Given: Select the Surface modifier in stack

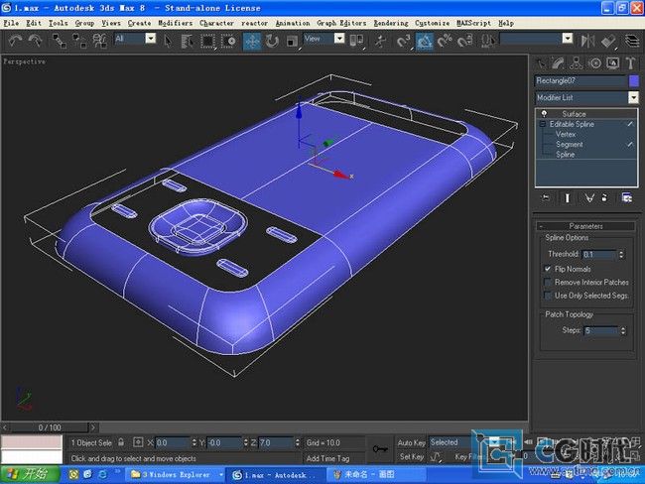Looking at the screenshot, I should (574, 114).
